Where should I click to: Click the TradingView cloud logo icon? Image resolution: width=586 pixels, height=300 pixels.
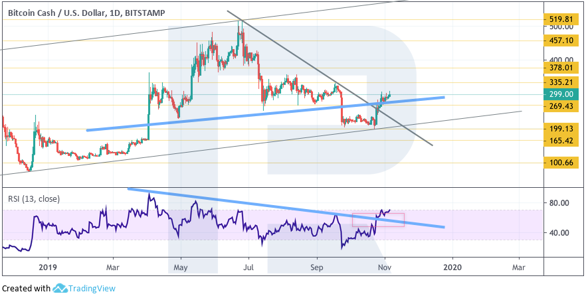tap(61, 289)
